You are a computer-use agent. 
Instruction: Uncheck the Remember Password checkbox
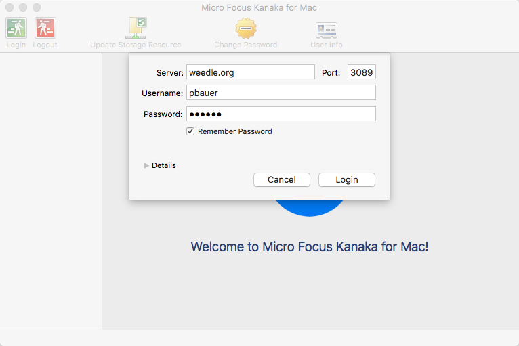tap(190, 131)
